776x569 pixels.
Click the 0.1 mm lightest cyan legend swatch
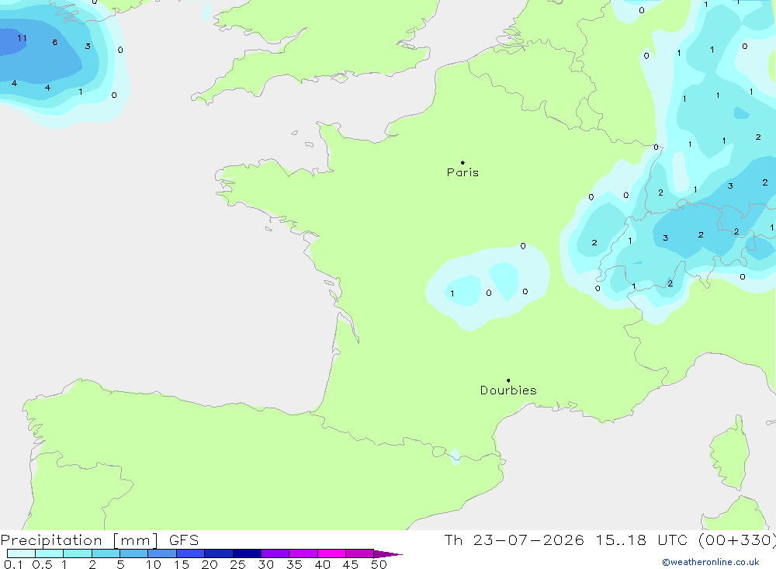tap(21, 553)
